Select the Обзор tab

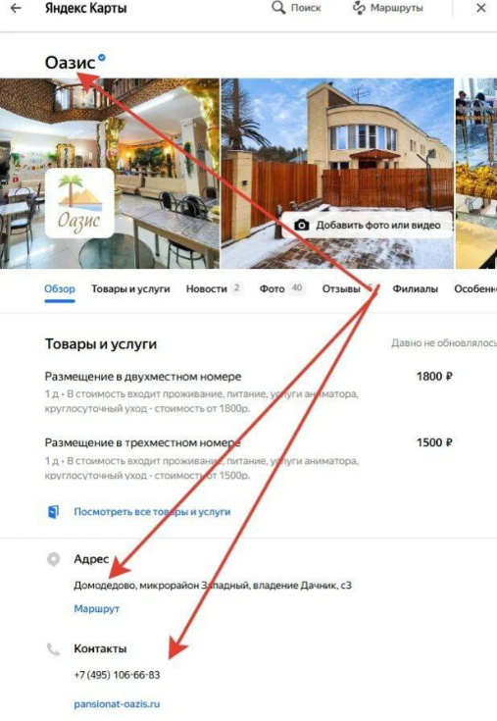click(x=60, y=288)
